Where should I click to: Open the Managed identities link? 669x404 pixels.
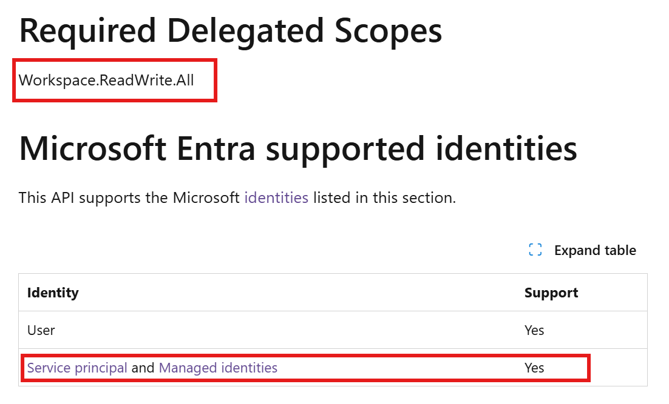coord(218,368)
